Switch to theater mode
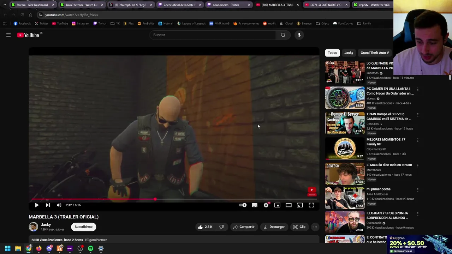The image size is (452, 254). tap(289, 205)
